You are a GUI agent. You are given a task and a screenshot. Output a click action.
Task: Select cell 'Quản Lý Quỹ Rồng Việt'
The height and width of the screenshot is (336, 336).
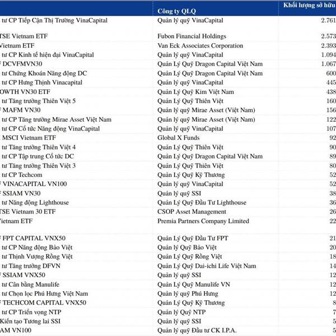190,256
